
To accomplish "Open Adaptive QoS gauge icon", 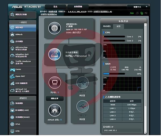I will click(x=12, y=56).
